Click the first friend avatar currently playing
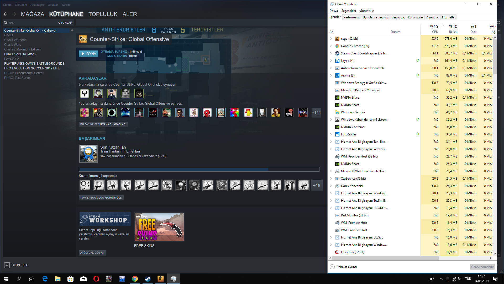 (x=85, y=93)
